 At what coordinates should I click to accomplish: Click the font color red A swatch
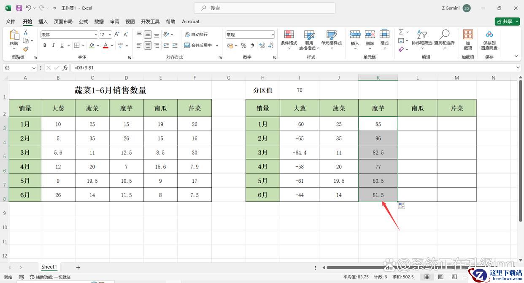click(x=105, y=45)
